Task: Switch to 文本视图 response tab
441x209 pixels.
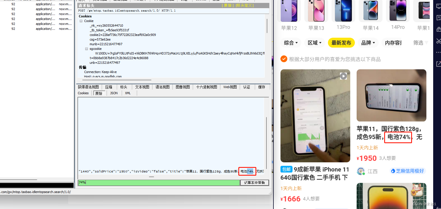Action: tap(142, 87)
